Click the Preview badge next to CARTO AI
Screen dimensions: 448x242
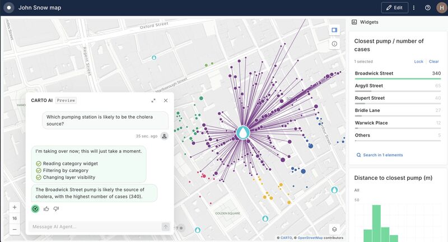tap(66, 101)
